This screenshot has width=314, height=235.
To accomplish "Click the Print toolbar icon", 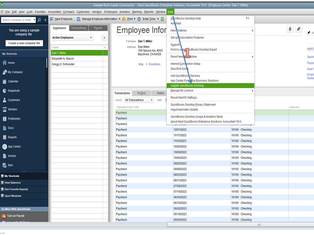I will click(x=124, y=19).
